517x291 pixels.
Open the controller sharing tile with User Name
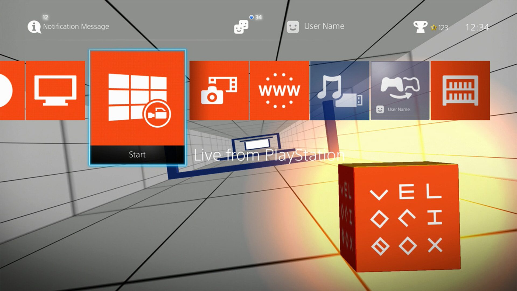[x=400, y=91]
